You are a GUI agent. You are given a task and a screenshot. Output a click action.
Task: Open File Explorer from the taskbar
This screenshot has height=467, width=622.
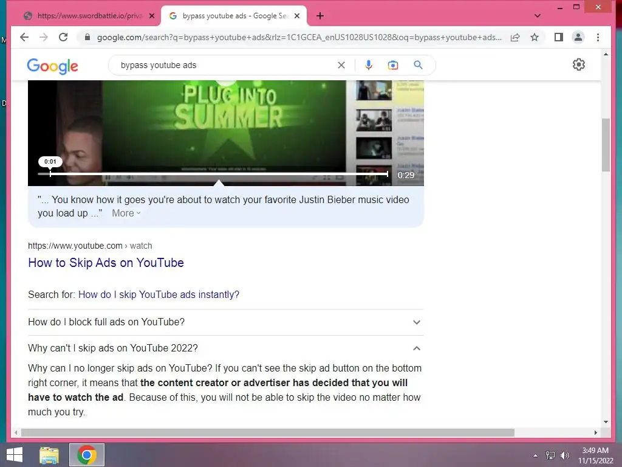point(49,455)
